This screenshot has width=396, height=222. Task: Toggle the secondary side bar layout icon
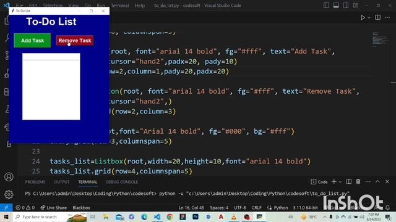(345, 6)
